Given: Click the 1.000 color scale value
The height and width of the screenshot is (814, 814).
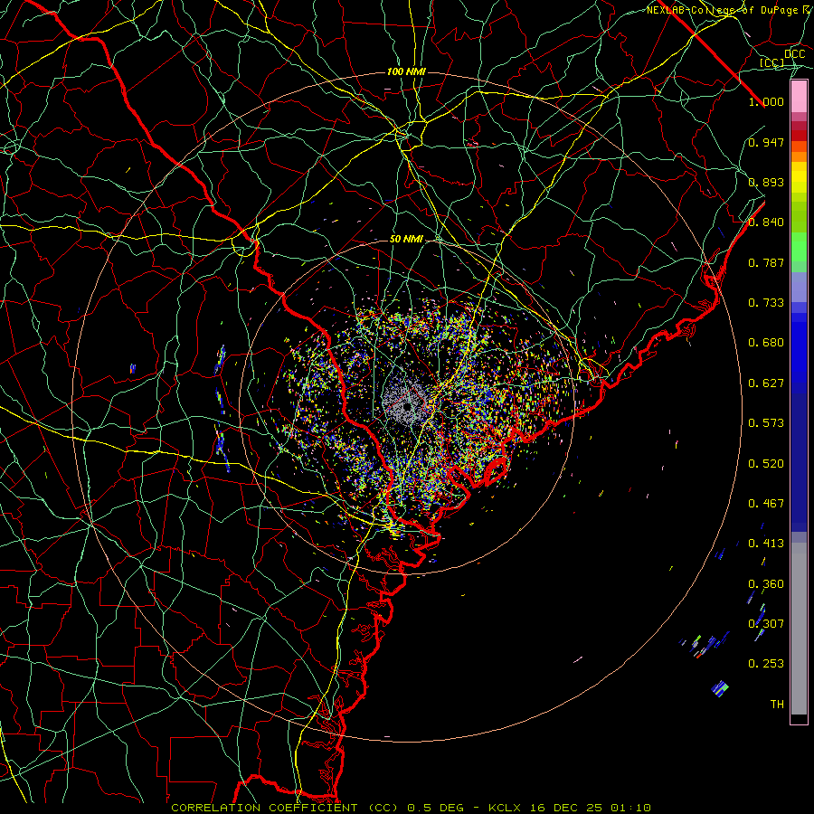Looking at the screenshot, I should tap(766, 101).
